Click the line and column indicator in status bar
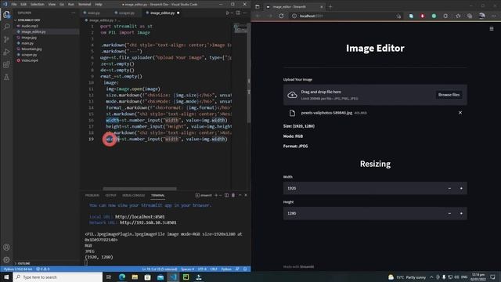The image size is (501, 282). coord(160,269)
